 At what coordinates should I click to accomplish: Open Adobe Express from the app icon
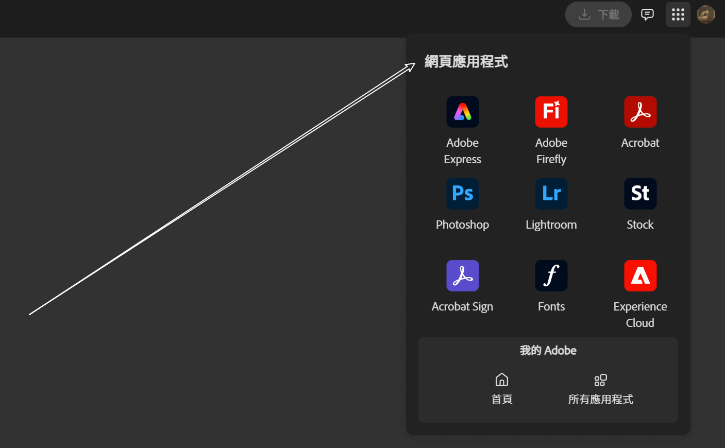(462, 112)
